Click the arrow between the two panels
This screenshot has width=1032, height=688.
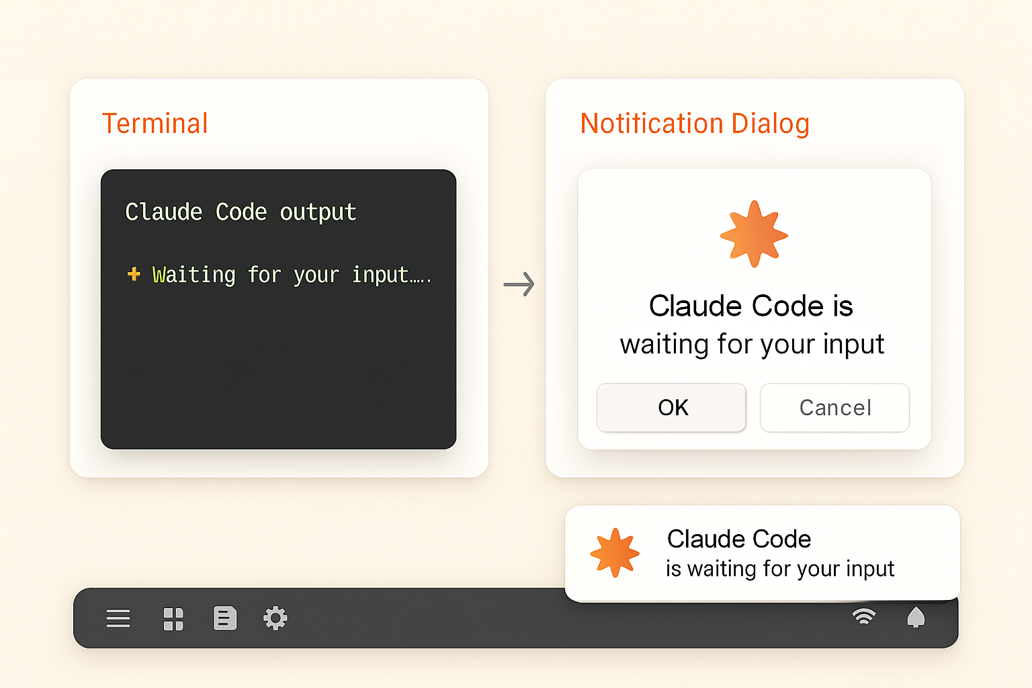click(x=519, y=285)
